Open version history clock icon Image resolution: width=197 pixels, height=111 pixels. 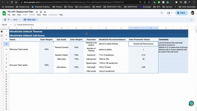[x=162, y=13]
